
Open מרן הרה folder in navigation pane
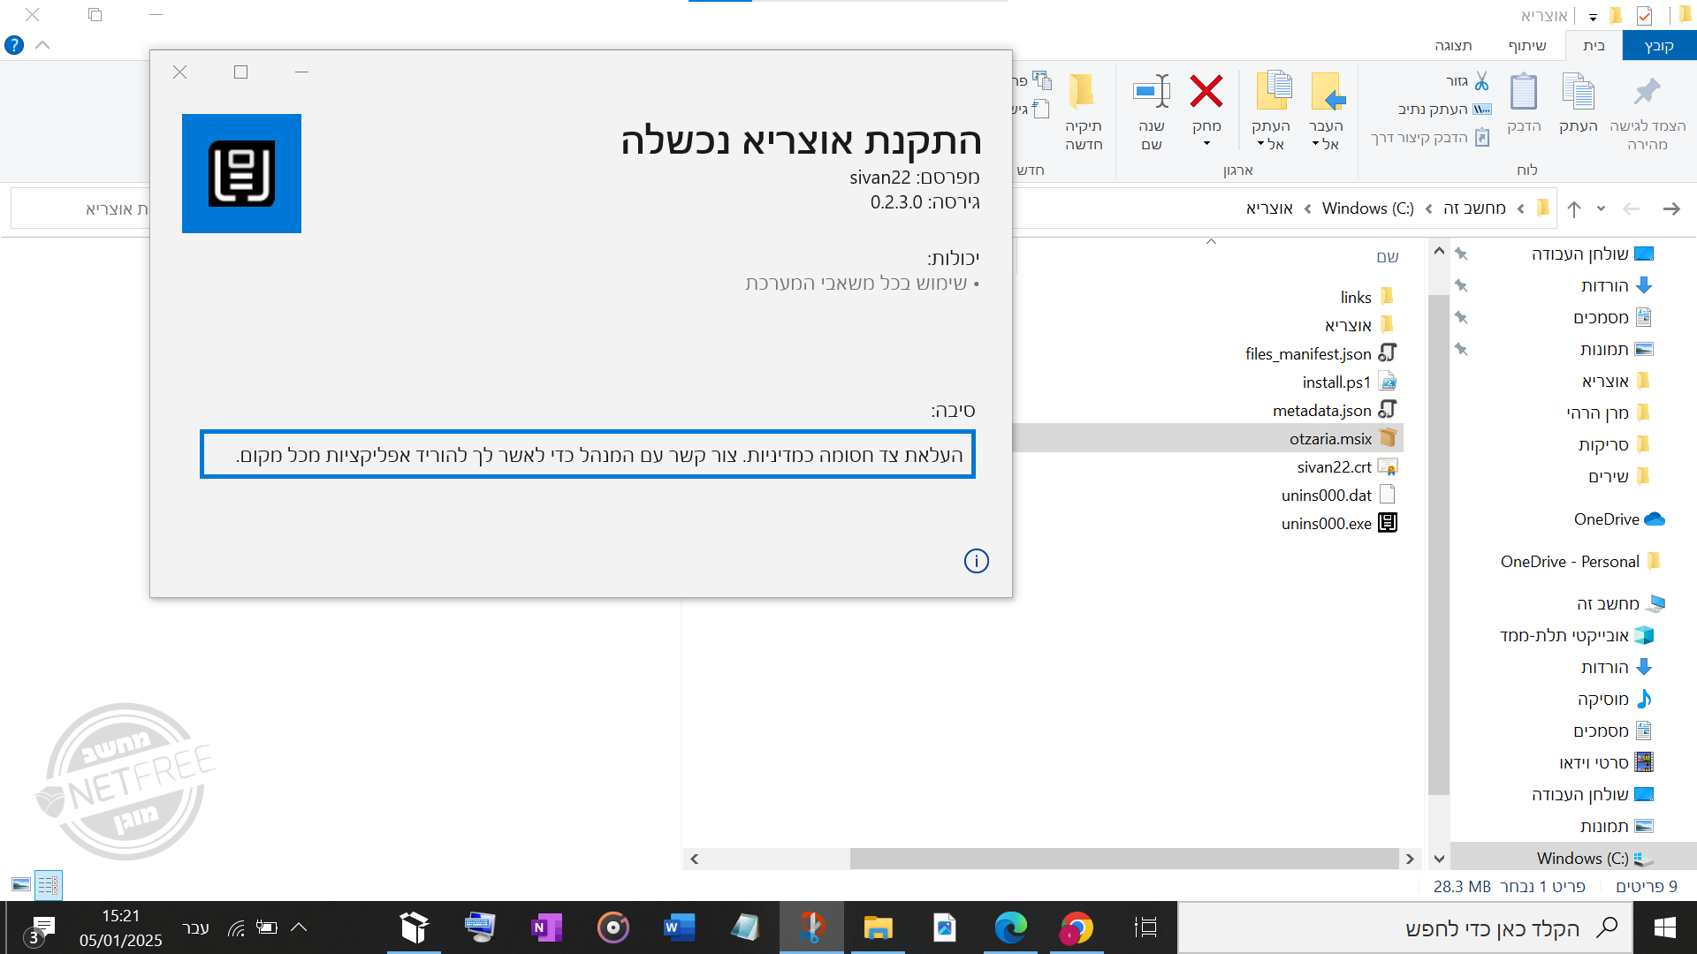coord(1608,413)
